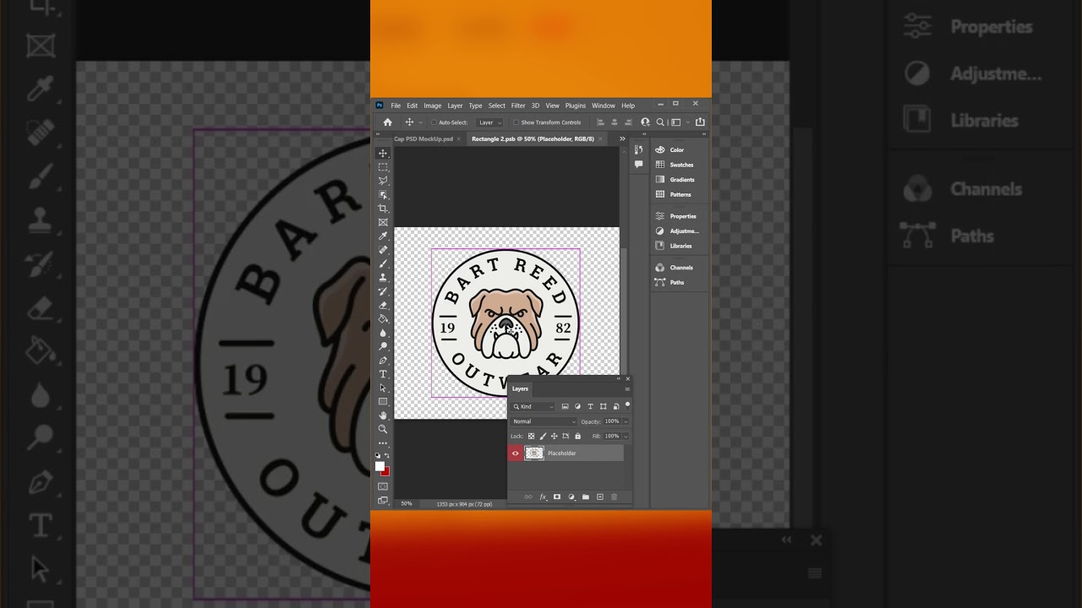Open the Edit Toolbar three-dots icon

coord(383,442)
